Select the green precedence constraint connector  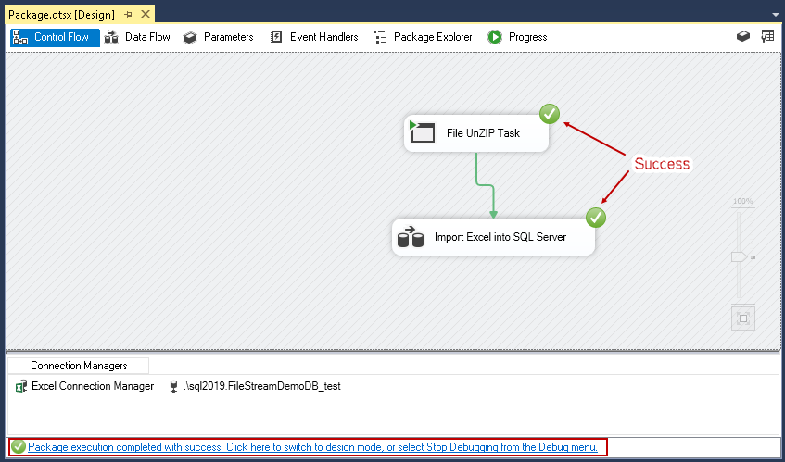[x=485, y=185]
